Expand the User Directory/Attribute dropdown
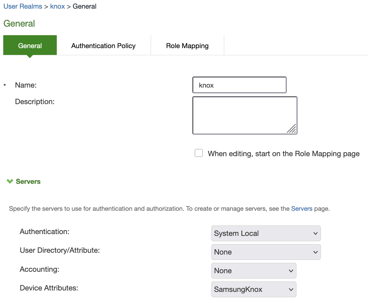 tap(266, 252)
